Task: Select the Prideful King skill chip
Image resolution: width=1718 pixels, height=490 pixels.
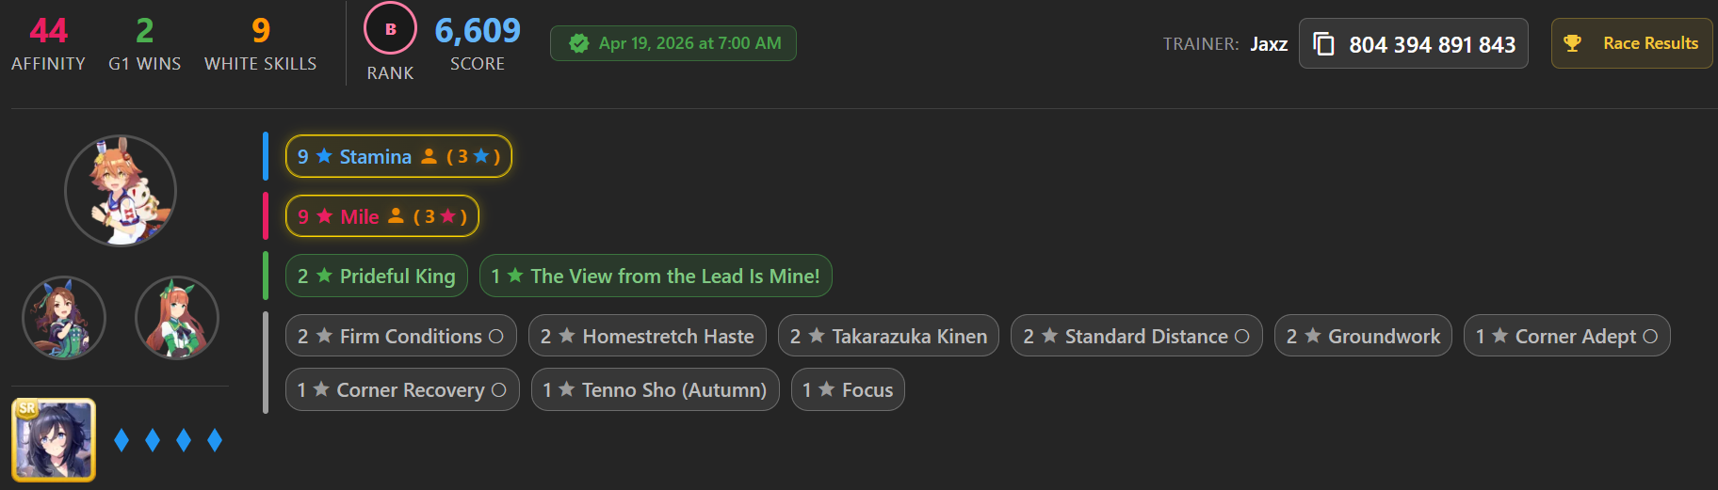Action: coord(377,277)
